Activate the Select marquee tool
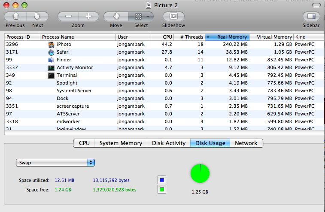325x212 pixels. pyautogui.click(x=138, y=16)
